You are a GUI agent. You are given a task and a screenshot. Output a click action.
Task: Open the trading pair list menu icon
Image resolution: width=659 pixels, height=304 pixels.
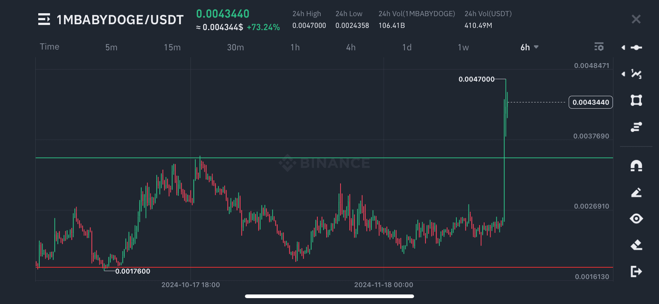[x=44, y=19]
